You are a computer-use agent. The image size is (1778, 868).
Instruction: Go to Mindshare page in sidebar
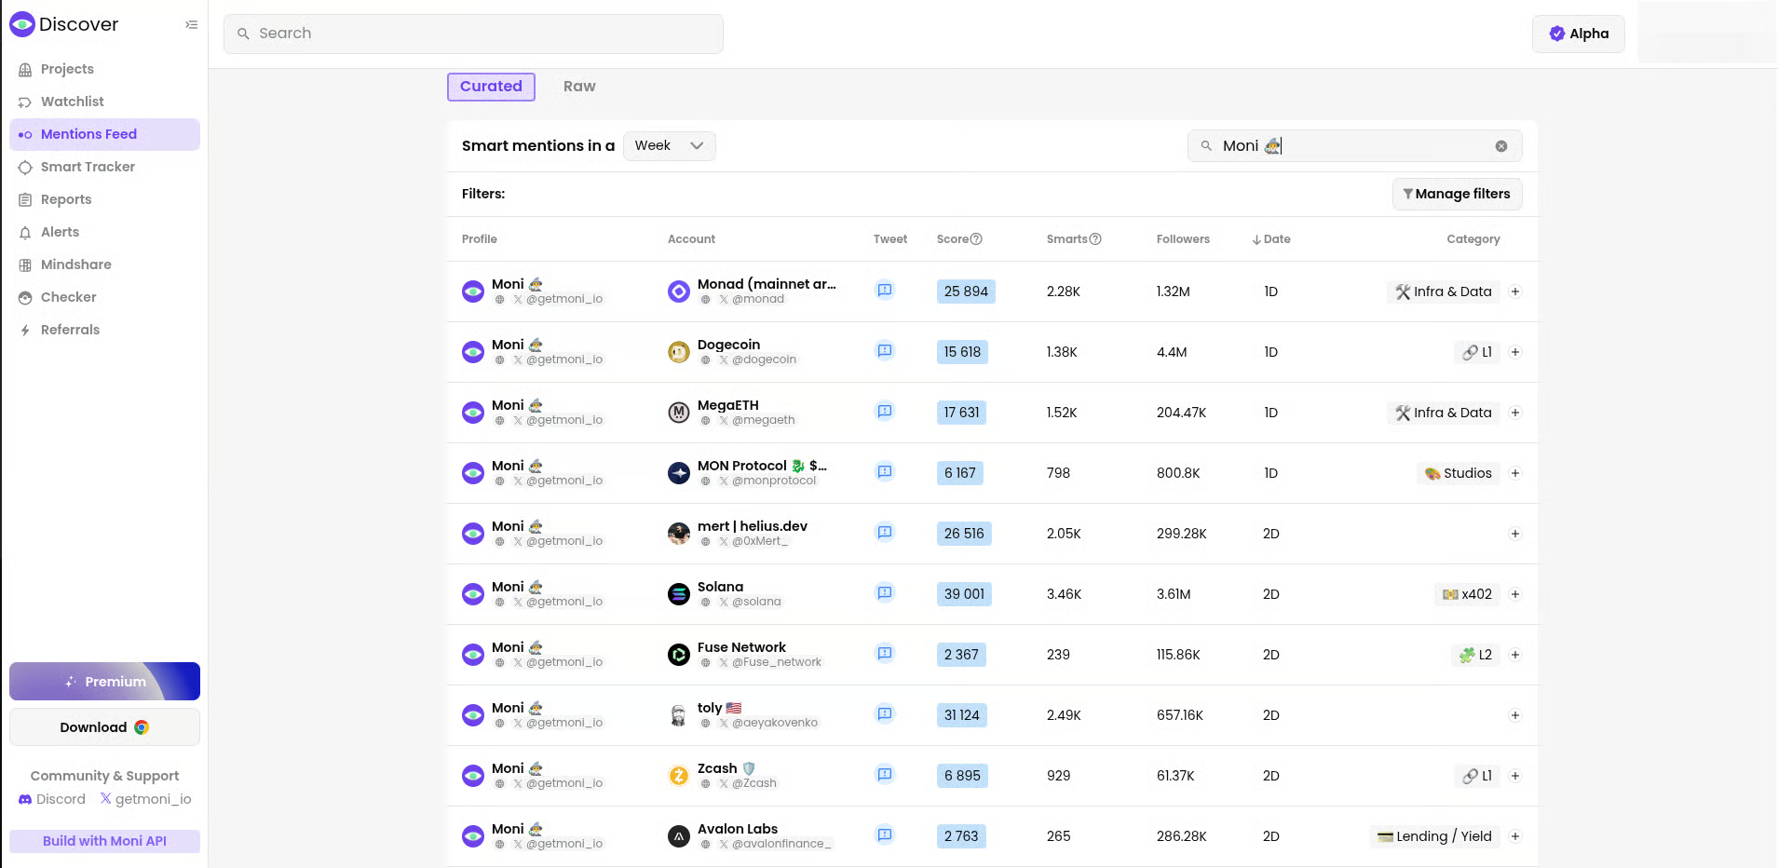pyautogui.click(x=75, y=264)
